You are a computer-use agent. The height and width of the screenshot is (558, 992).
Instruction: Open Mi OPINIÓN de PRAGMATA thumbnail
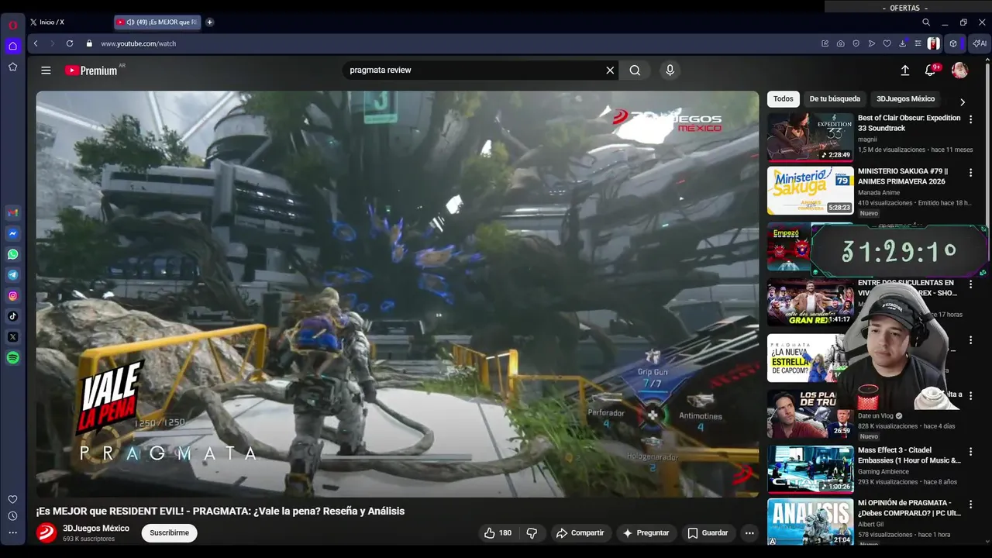click(x=811, y=522)
